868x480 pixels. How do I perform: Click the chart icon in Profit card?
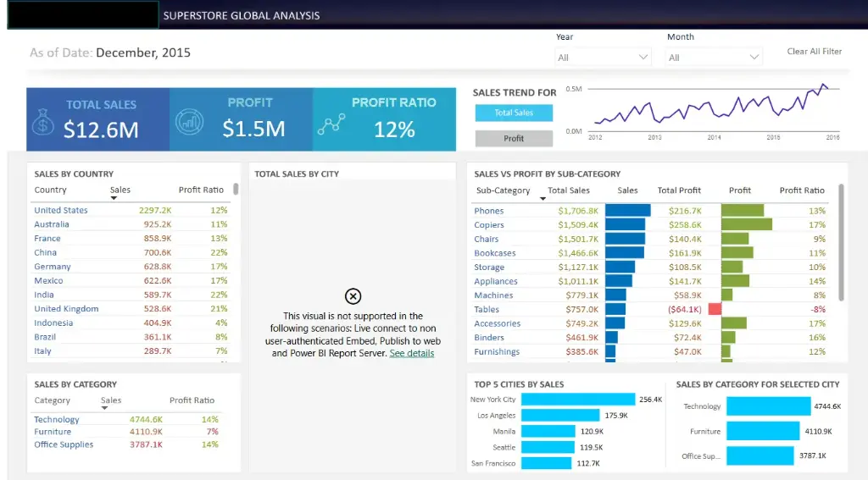[x=189, y=122]
